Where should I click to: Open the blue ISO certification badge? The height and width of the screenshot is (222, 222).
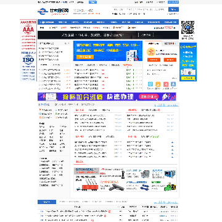coord(28,60)
